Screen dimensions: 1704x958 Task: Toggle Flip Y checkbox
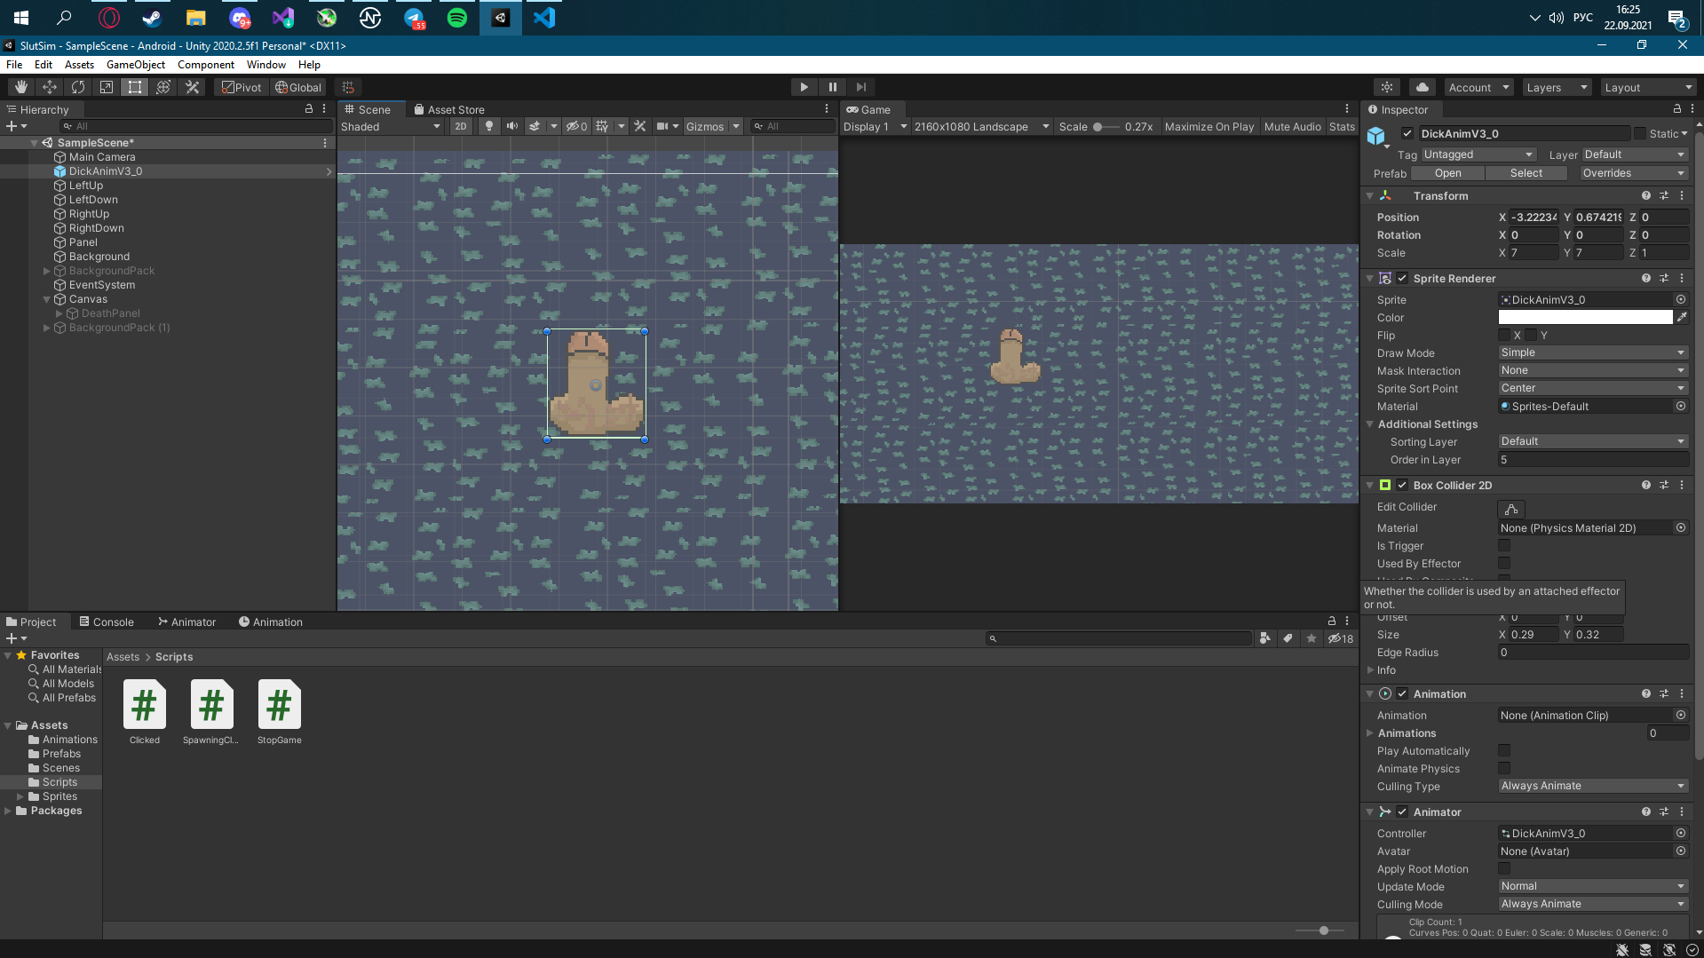(1531, 336)
